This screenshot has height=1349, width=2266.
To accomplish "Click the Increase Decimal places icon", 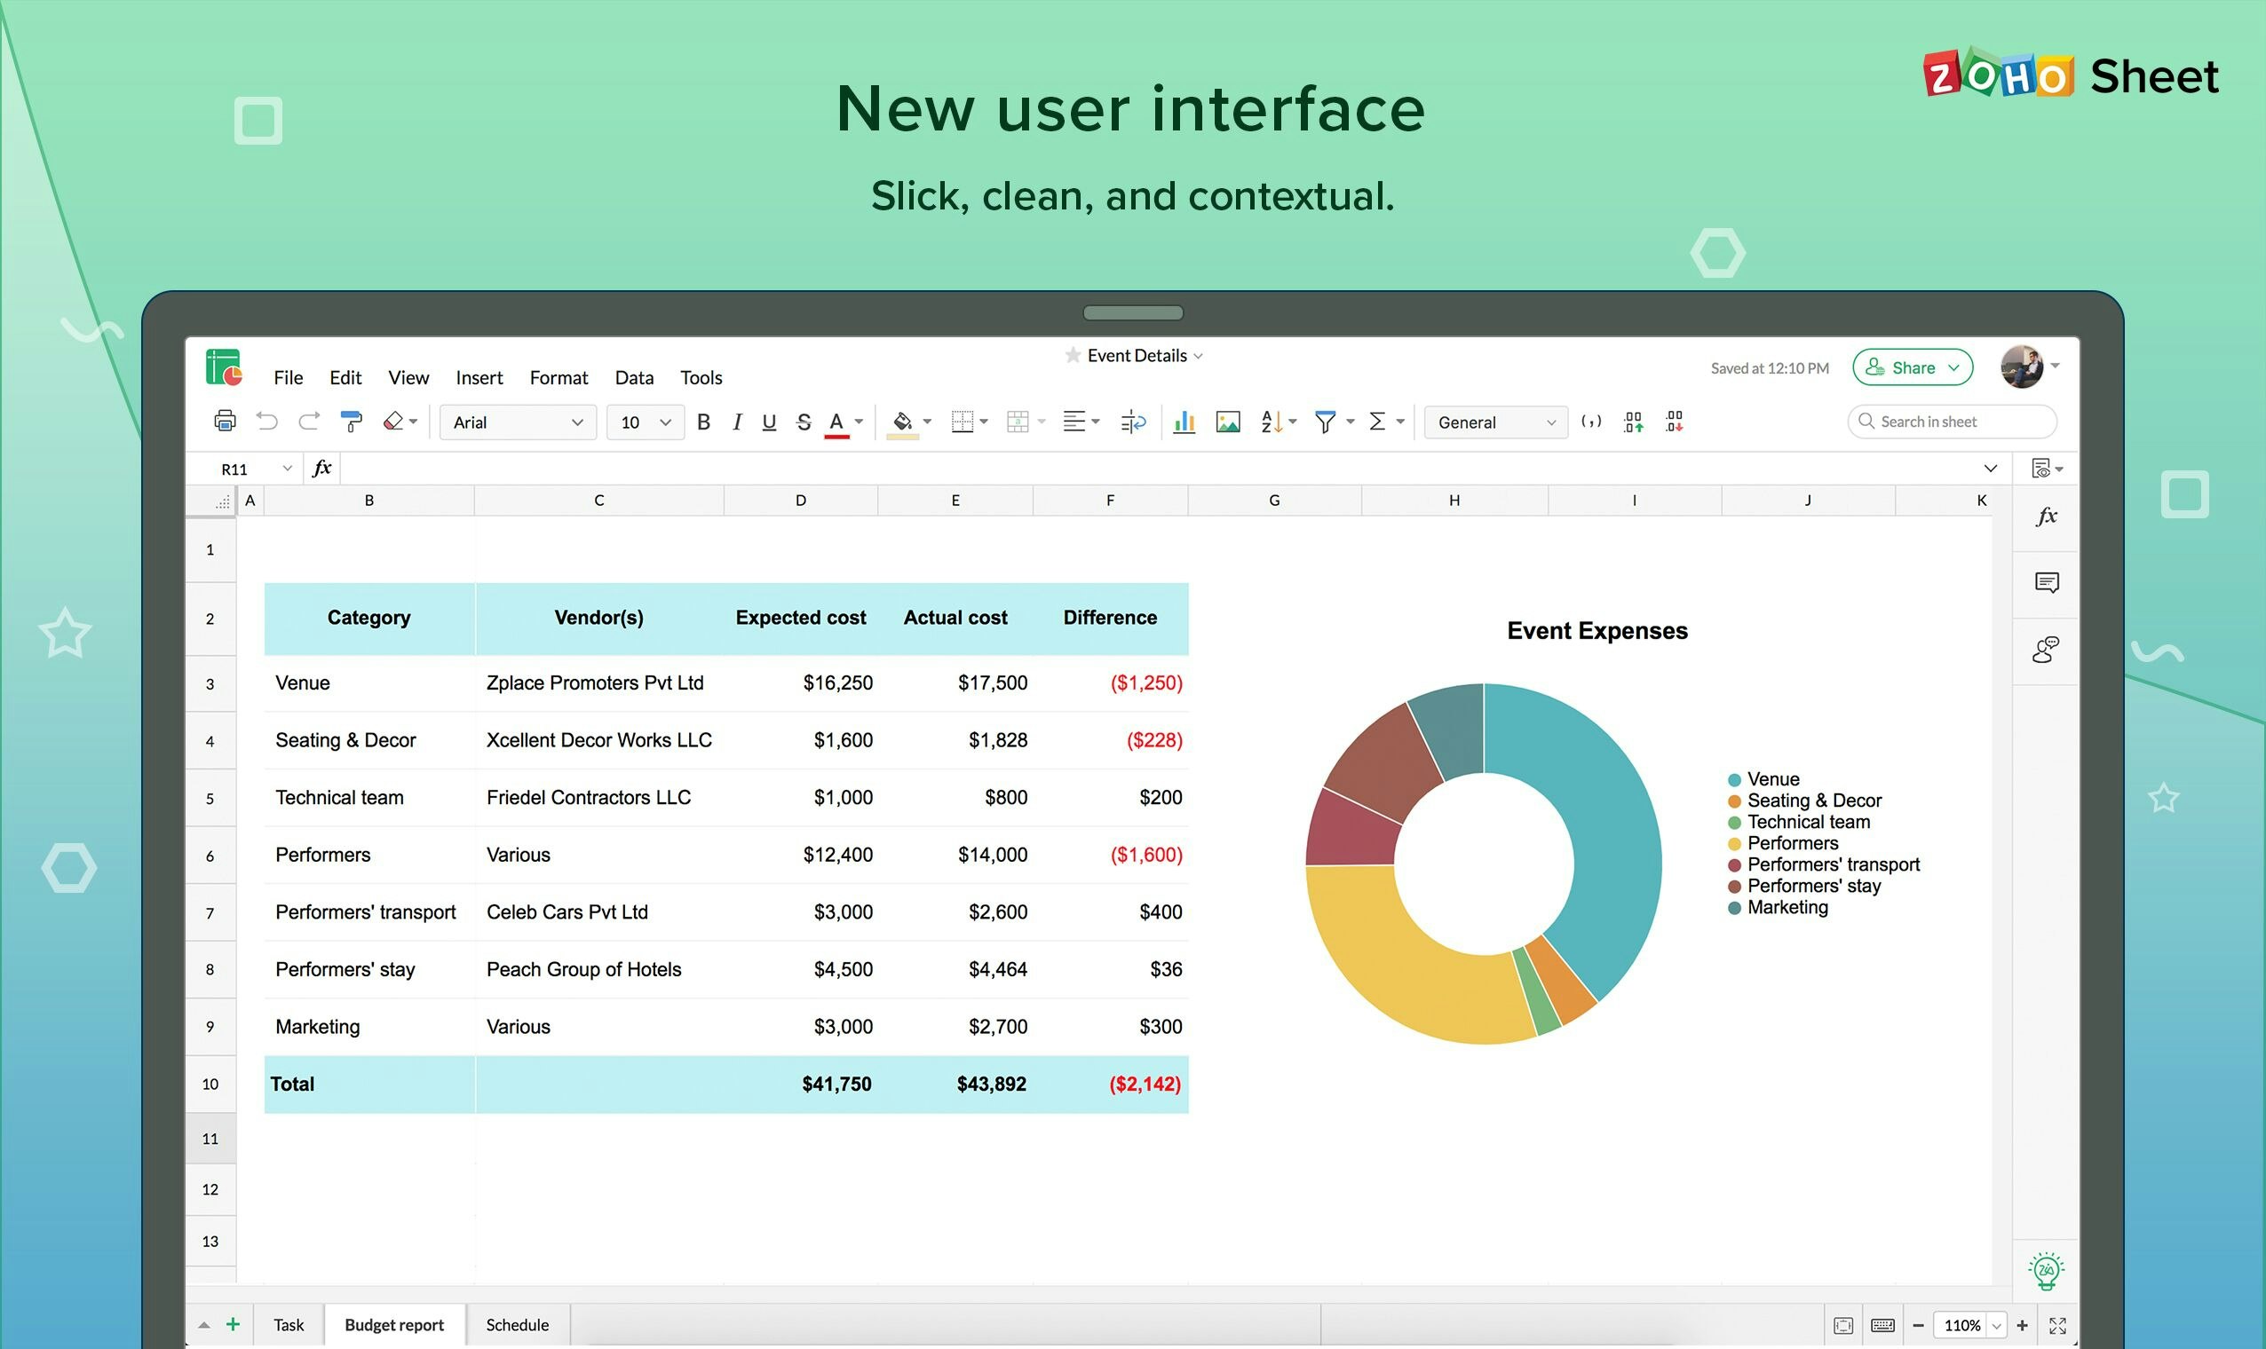I will pyautogui.click(x=1633, y=422).
